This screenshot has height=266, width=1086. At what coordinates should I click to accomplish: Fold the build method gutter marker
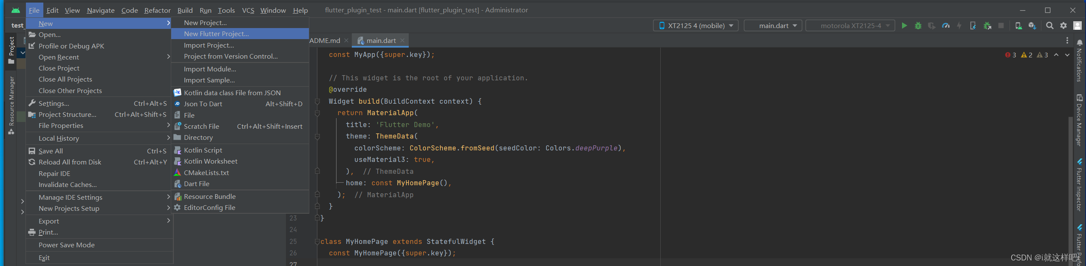point(317,101)
